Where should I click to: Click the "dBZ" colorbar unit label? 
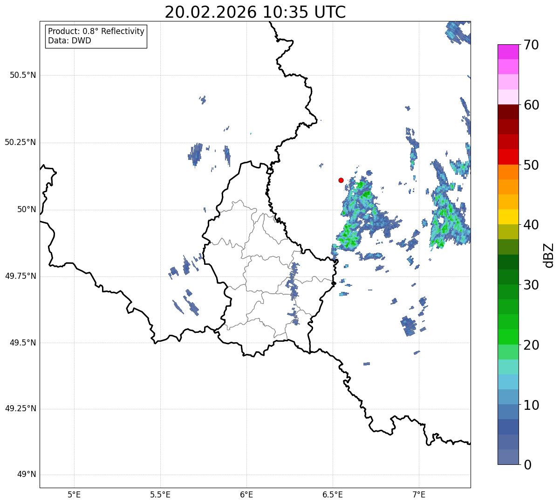(548, 255)
